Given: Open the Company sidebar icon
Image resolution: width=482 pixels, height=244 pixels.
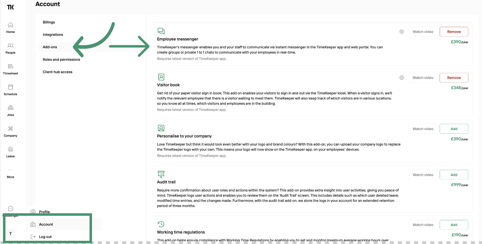Looking at the screenshot, I should 10,129.
